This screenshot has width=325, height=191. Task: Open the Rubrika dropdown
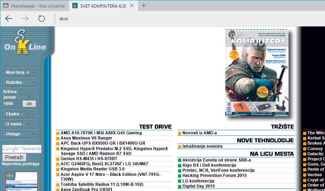tap(20, 82)
